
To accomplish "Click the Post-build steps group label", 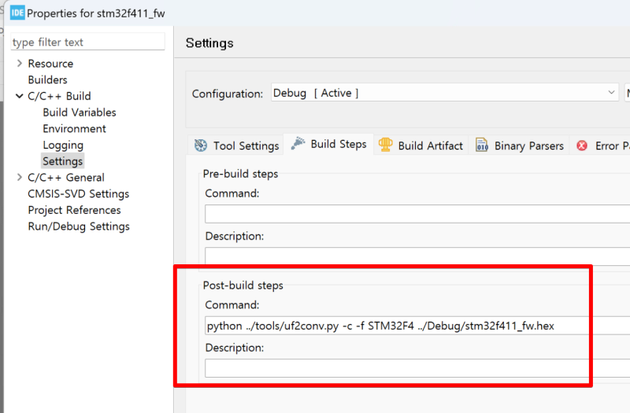I will (x=243, y=286).
